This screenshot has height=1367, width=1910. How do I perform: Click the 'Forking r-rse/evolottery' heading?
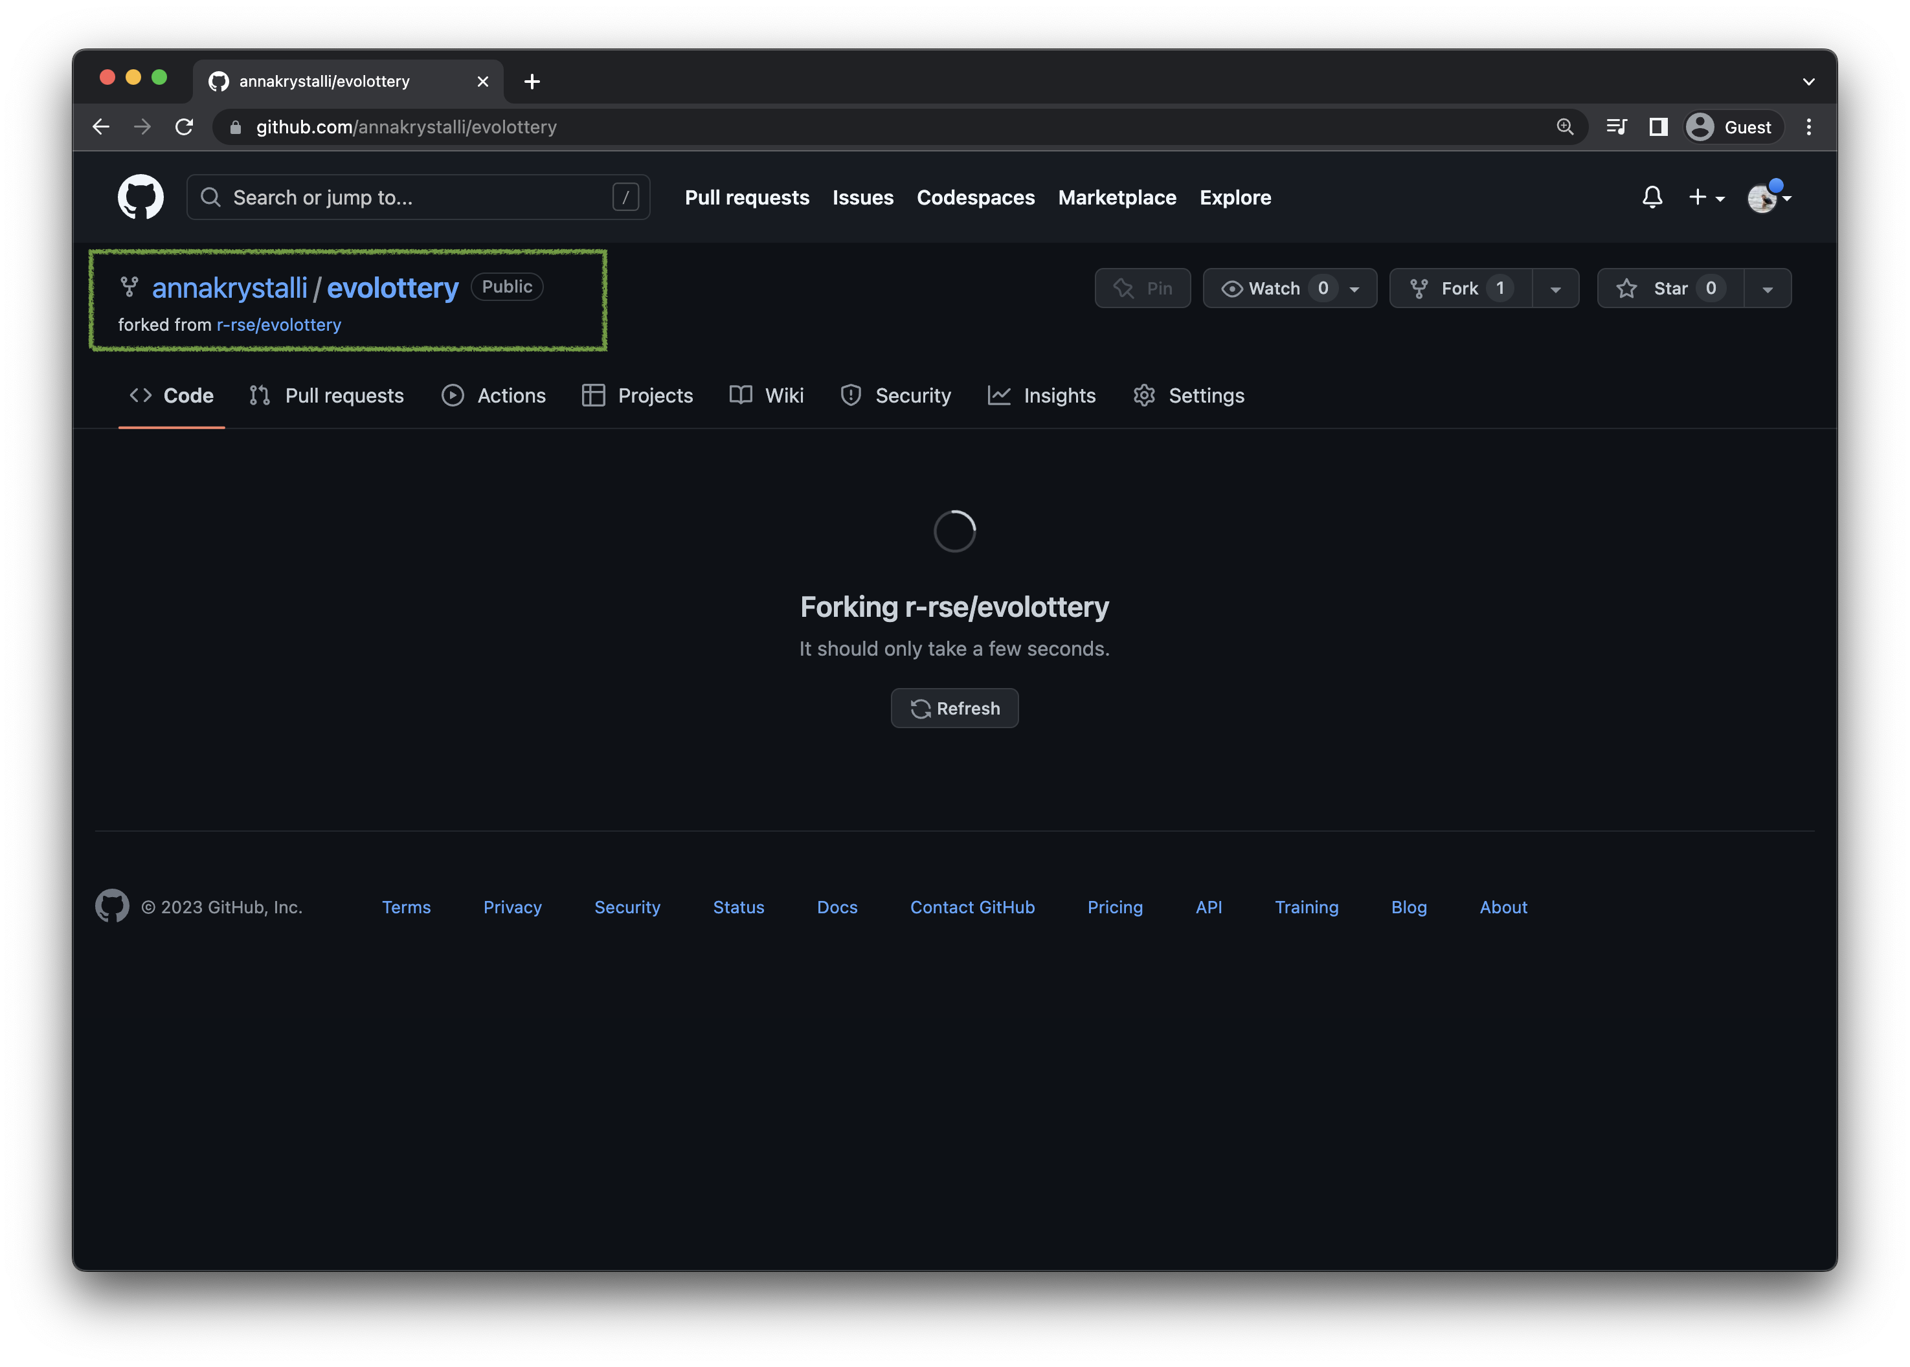(x=954, y=606)
